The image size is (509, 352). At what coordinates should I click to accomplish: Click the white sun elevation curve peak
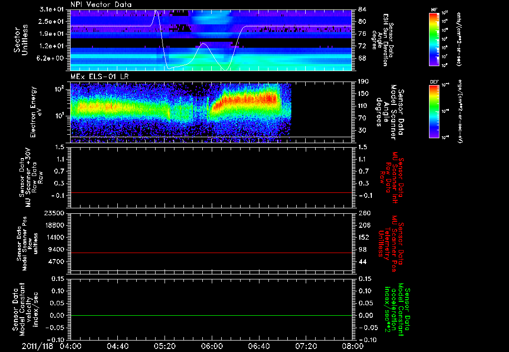tap(156, 11)
